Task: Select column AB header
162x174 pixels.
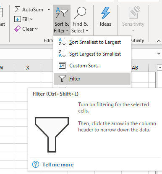Action: 135,68
